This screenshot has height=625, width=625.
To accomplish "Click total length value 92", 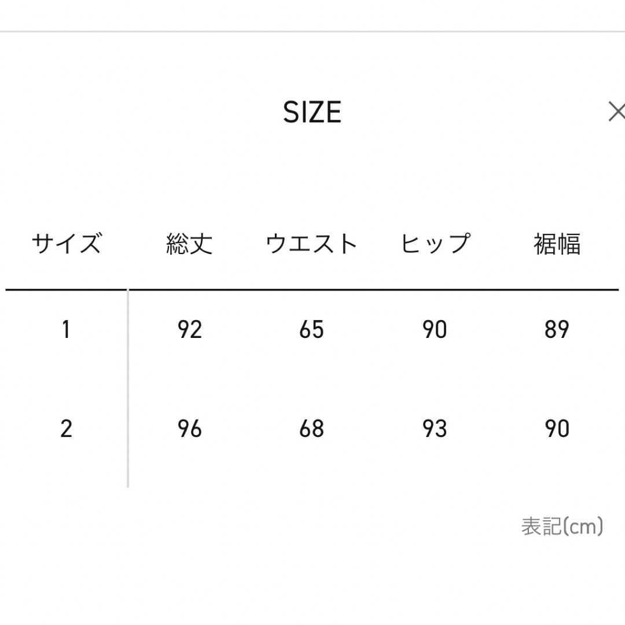I will pos(190,330).
